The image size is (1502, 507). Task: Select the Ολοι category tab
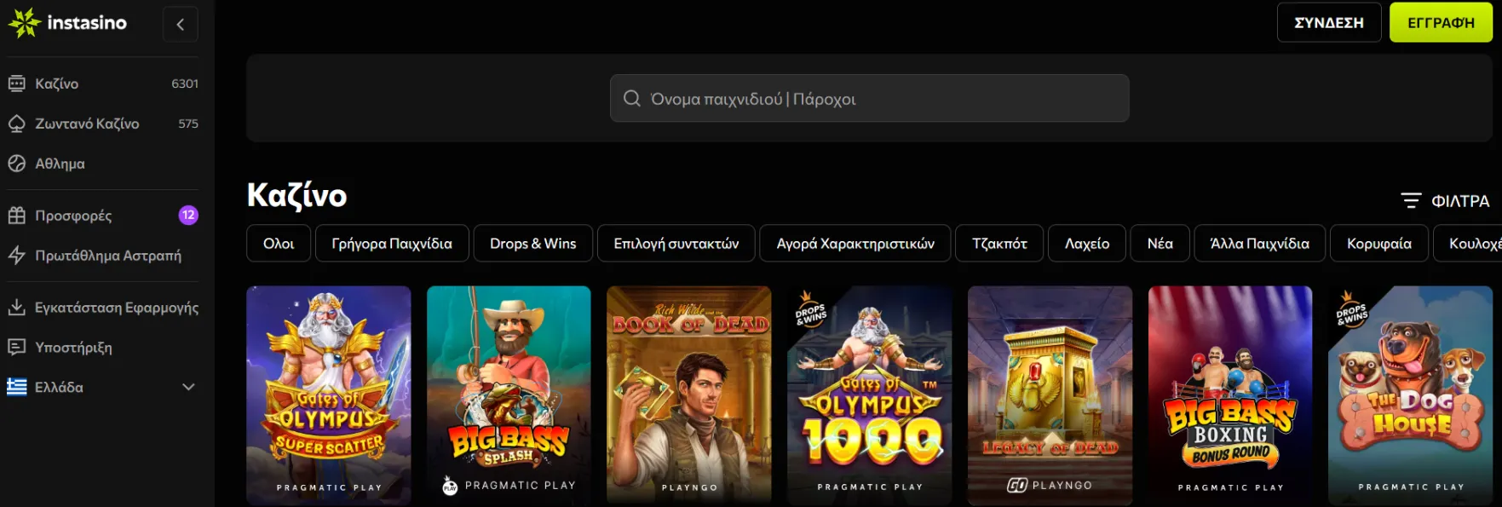click(x=279, y=244)
